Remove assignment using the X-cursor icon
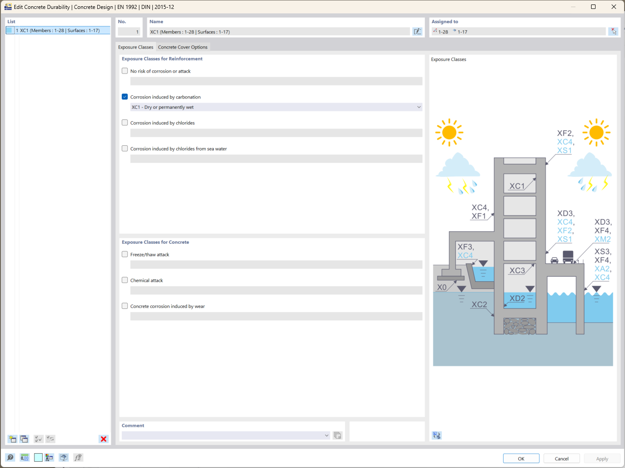This screenshot has width=625, height=468. pos(613,31)
